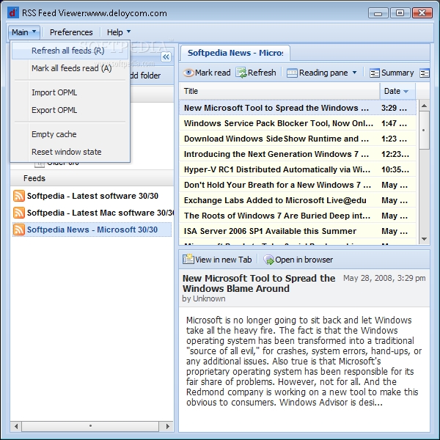Viewport: 440px width, 440px height.
Task: Choose Empty cache menu entry
Action: pyautogui.click(x=70, y=134)
